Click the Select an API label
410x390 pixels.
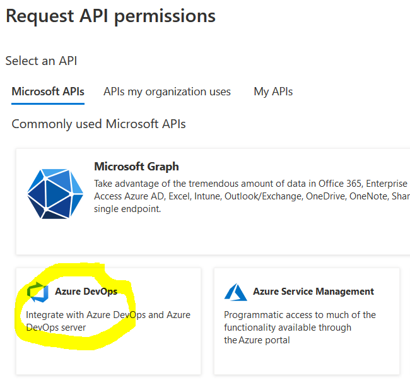click(x=41, y=61)
